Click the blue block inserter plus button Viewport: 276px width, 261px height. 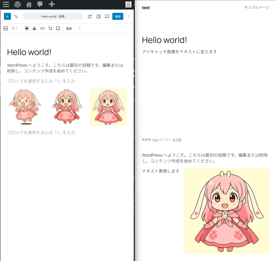pos(7,16)
